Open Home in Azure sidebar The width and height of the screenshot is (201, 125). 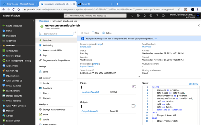coord(7,31)
